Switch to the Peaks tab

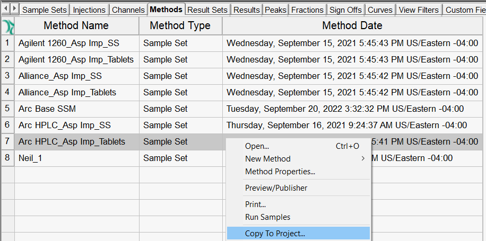275,10
